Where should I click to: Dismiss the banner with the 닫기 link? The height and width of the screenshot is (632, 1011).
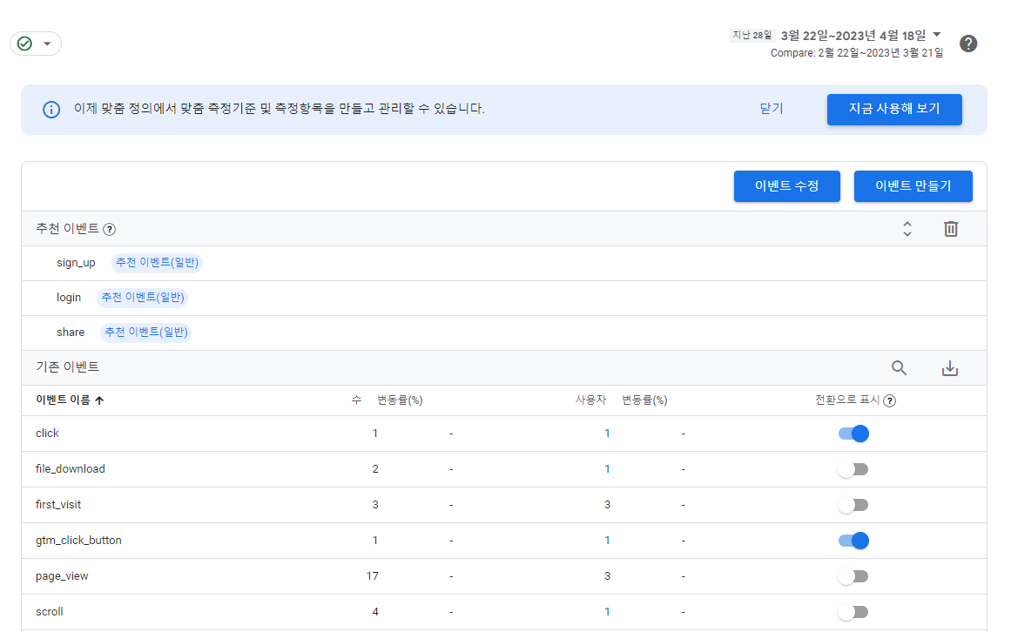772,109
